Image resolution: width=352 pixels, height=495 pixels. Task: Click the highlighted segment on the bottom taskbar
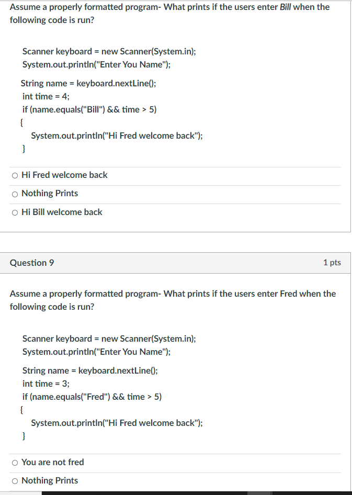point(260,492)
